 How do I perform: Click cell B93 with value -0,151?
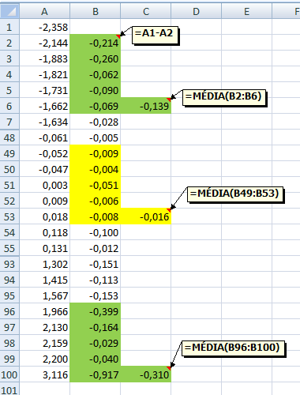tap(96, 264)
